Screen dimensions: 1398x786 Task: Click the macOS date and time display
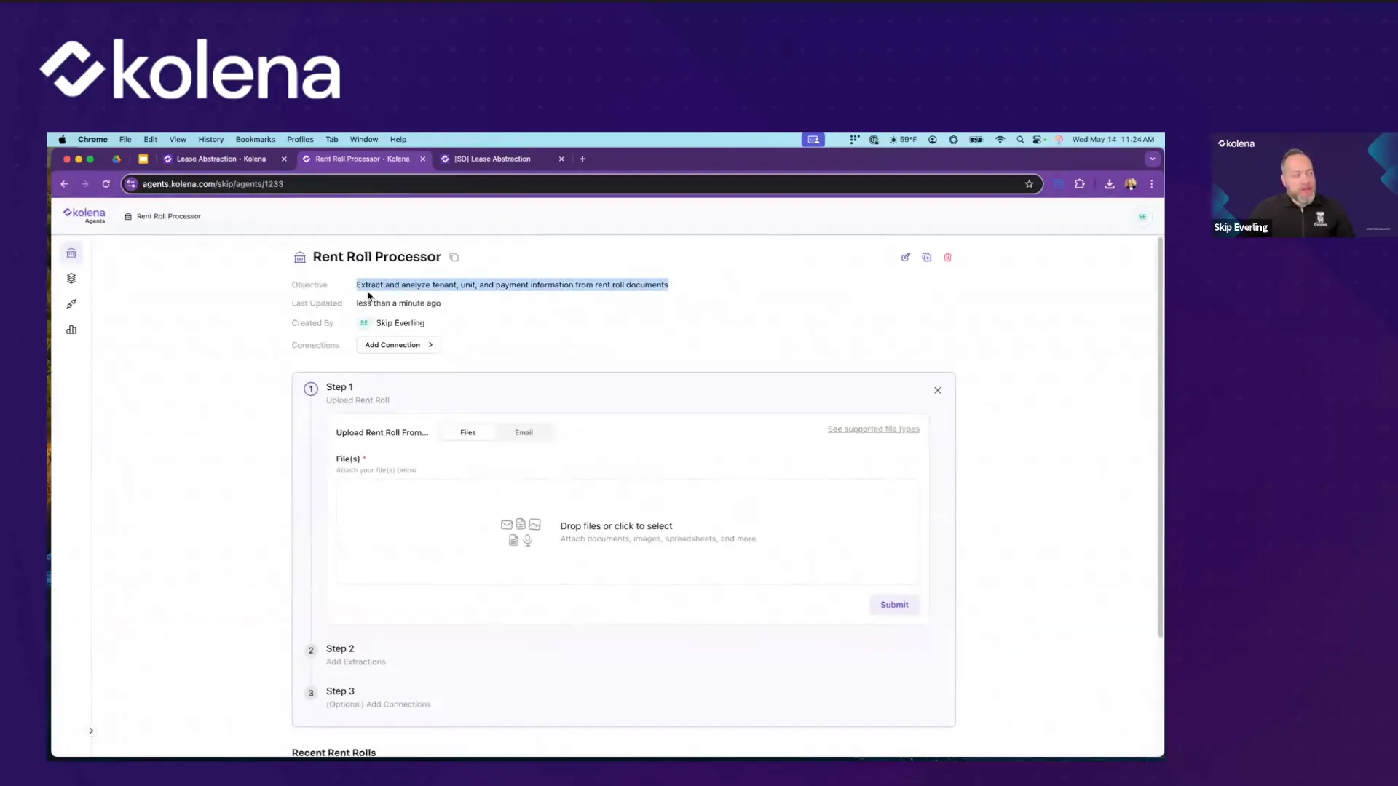click(x=1113, y=140)
